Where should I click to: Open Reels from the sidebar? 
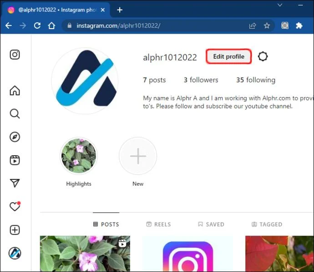15,160
